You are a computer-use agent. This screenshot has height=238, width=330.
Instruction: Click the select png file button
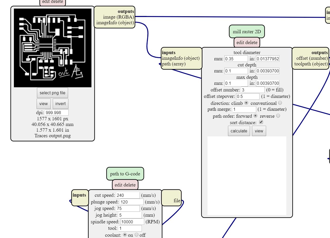point(52,93)
